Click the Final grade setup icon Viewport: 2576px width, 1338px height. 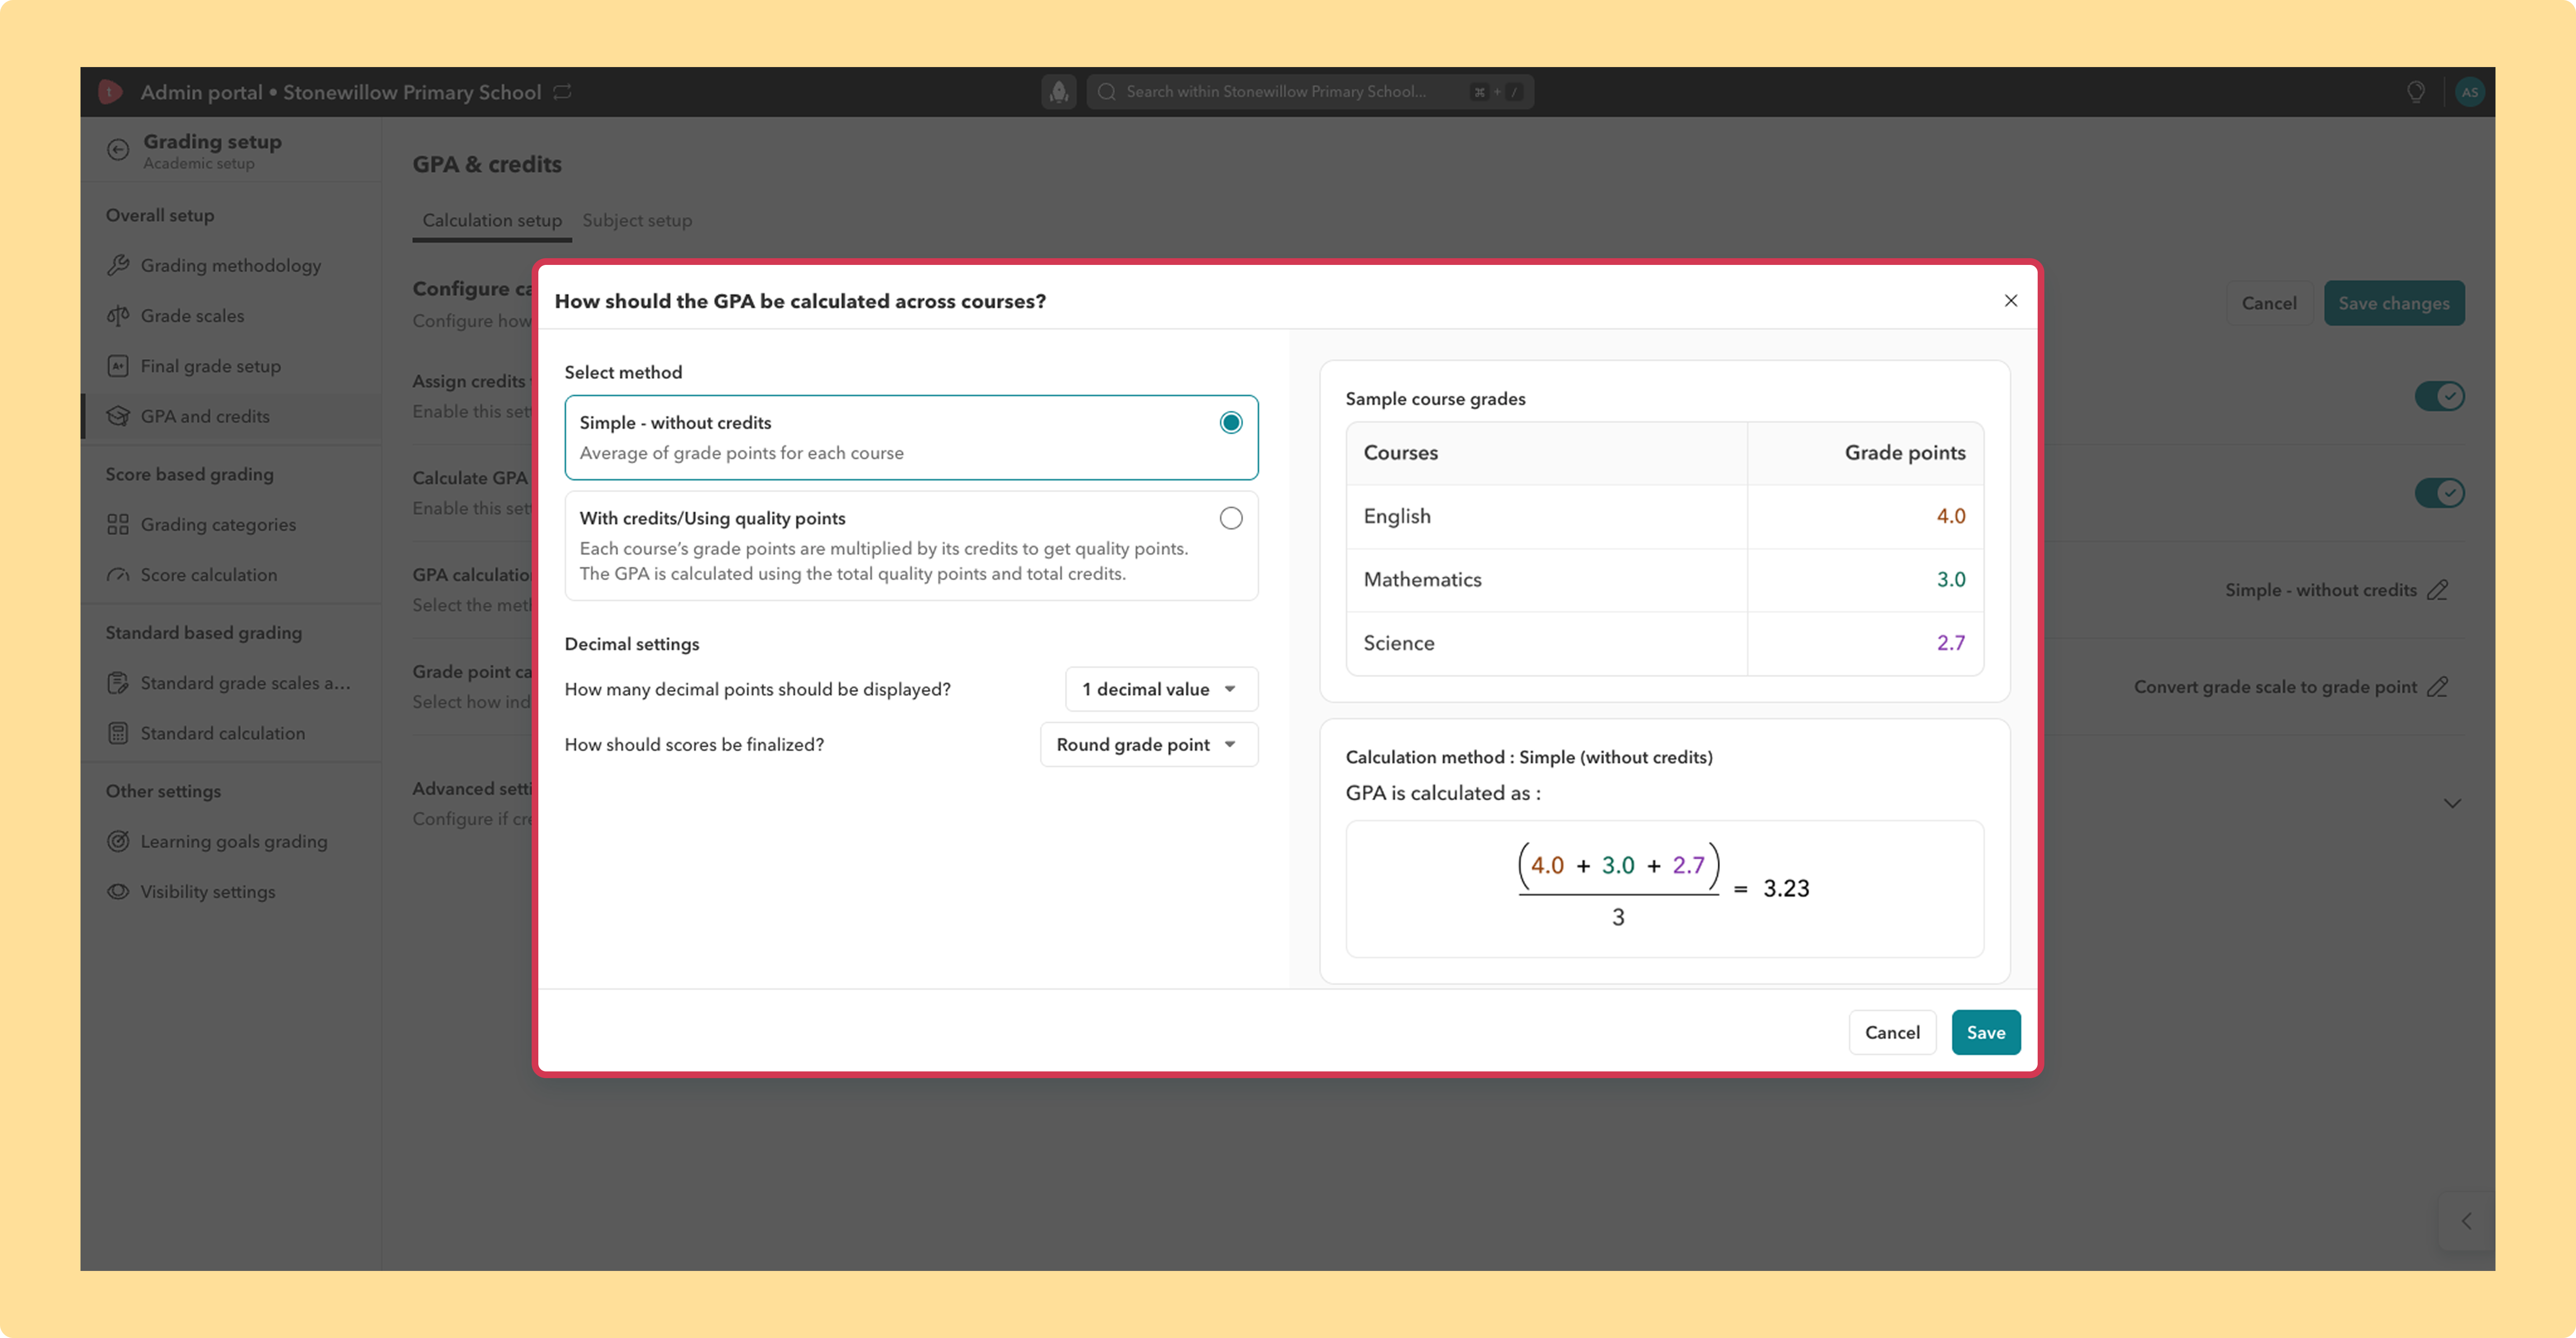tap(118, 366)
